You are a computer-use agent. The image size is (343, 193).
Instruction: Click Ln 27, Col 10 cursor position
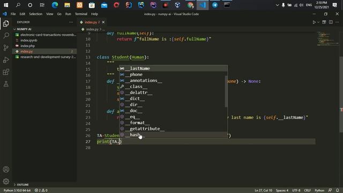click(263, 190)
